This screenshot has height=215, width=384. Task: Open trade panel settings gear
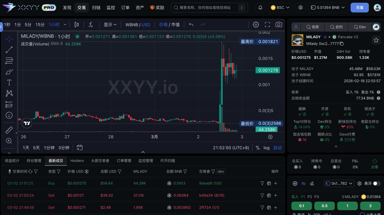[359, 183]
